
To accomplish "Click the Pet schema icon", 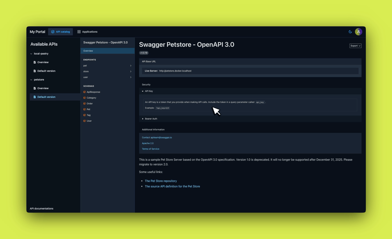I will pyautogui.click(x=85, y=109).
